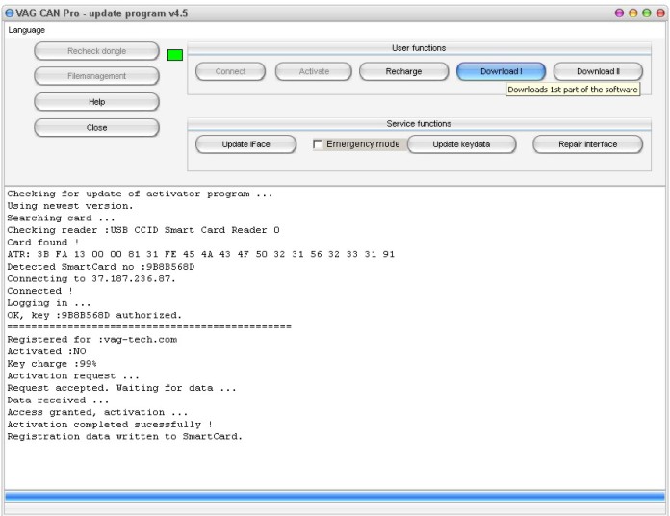The width and height of the screenshot is (670, 516).
Task: Click the Recharge button
Action: 403,71
